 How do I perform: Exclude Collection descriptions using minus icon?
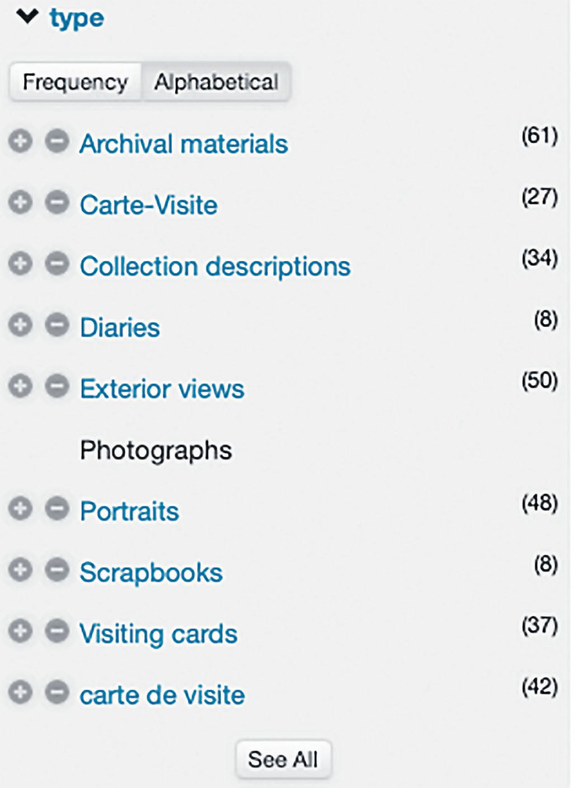pos(57,263)
